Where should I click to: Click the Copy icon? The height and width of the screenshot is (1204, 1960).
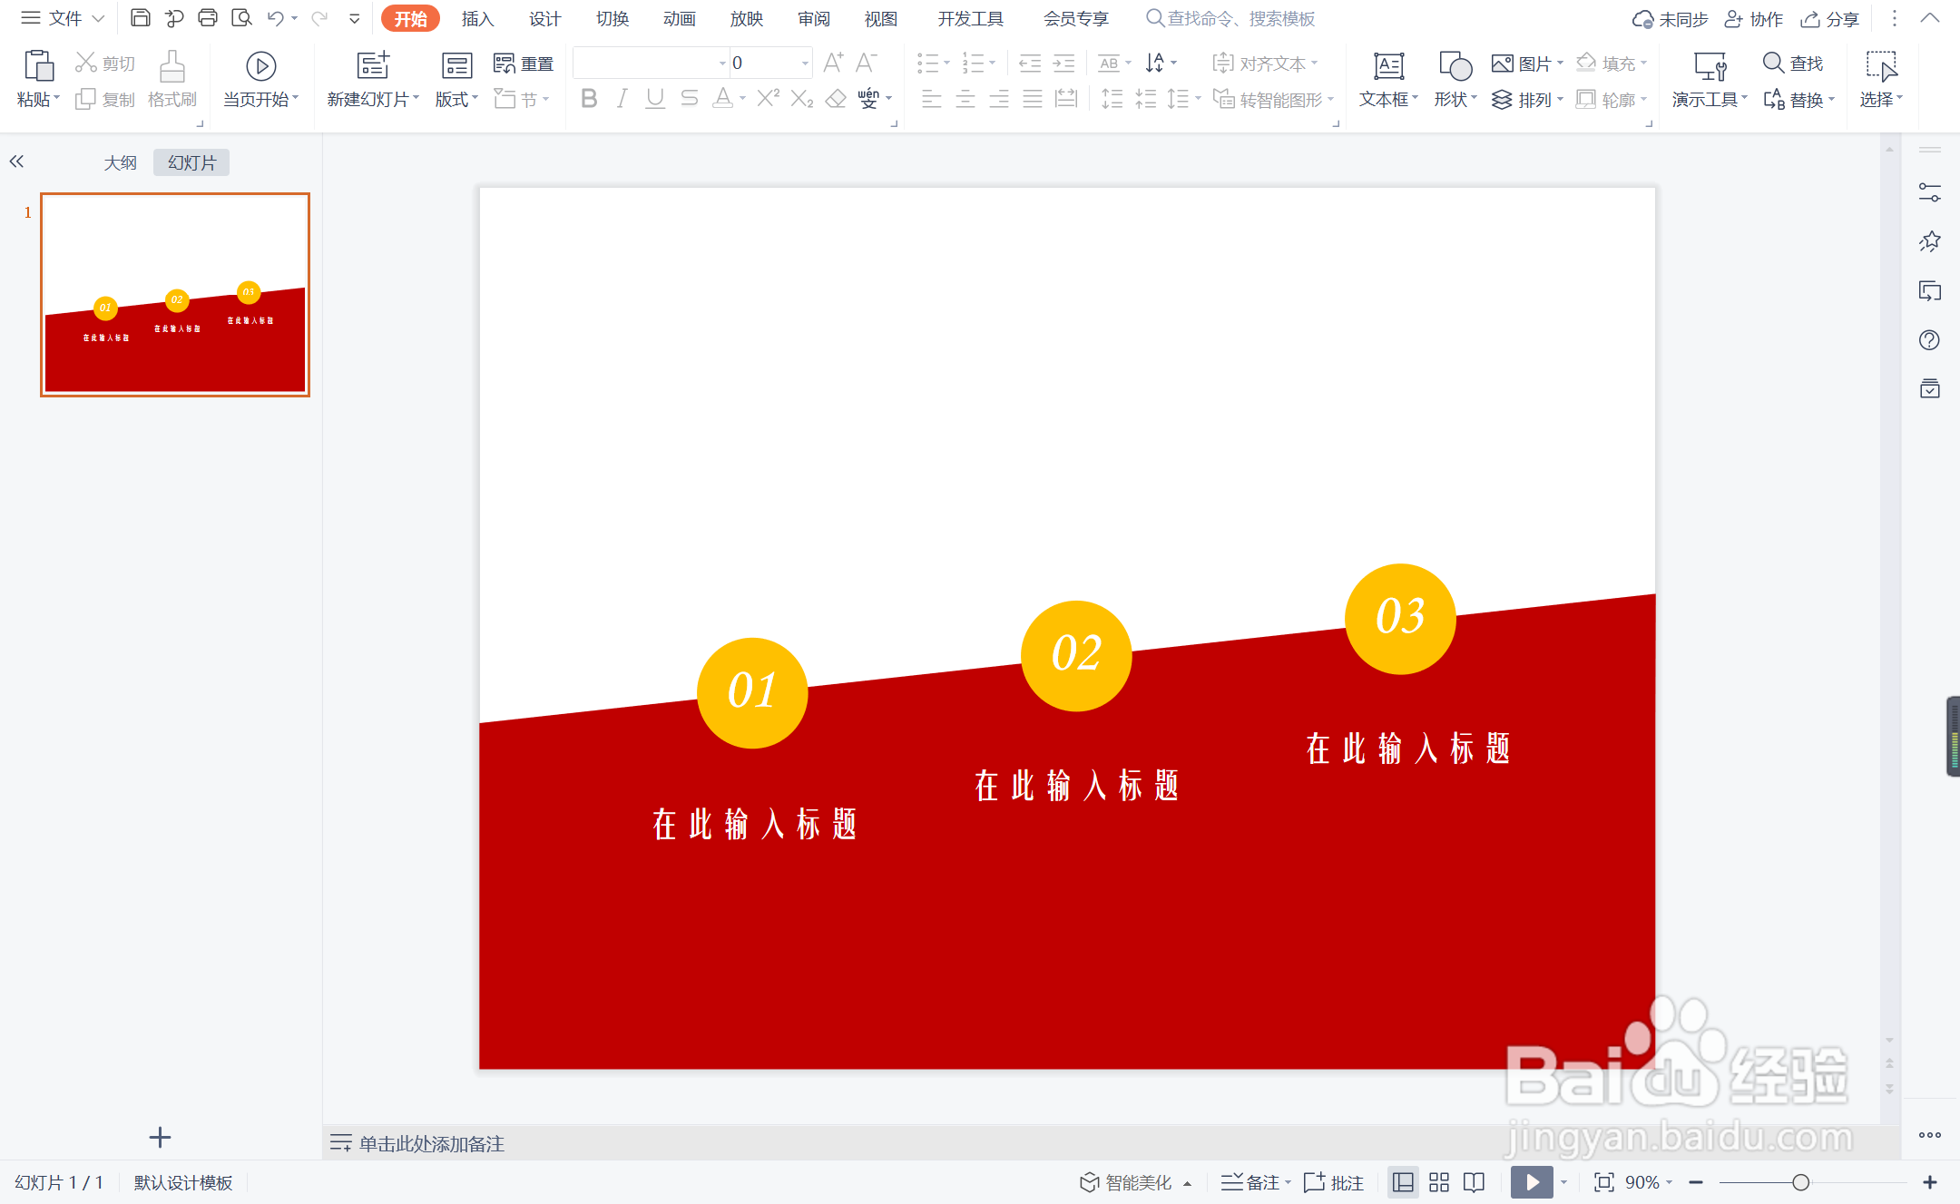85,99
